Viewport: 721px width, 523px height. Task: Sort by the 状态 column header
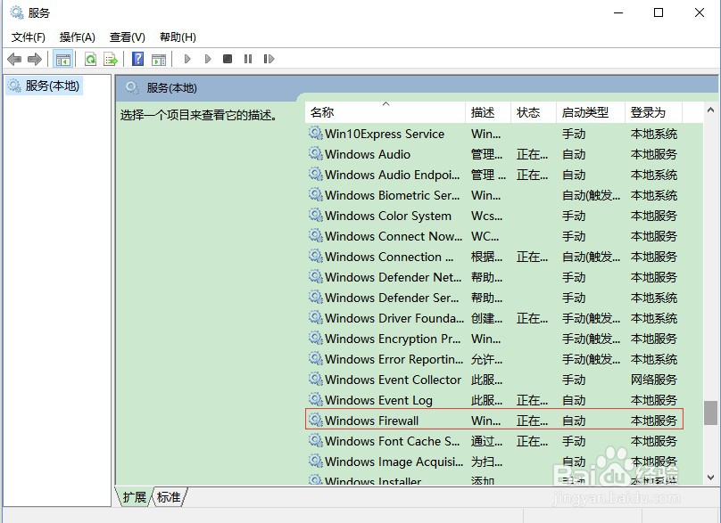coord(534,112)
